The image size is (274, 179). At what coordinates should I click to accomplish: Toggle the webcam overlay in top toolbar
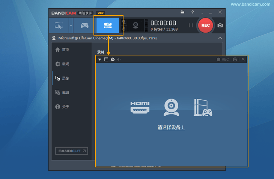tap(135, 25)
